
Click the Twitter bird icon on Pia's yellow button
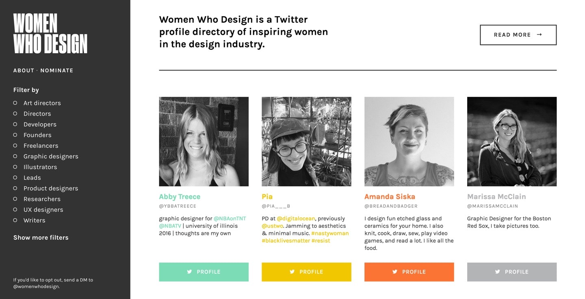292,272
